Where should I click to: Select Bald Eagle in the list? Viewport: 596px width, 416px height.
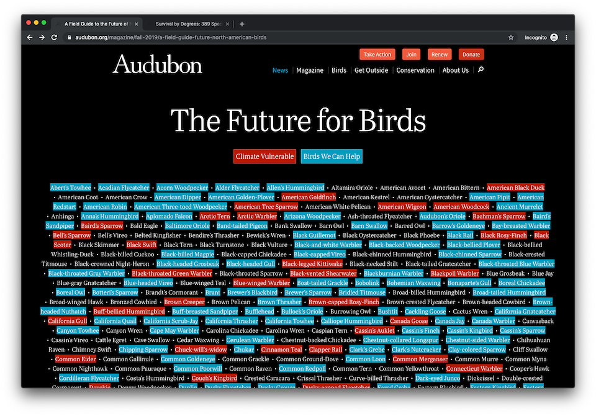(x=143, y=225)
